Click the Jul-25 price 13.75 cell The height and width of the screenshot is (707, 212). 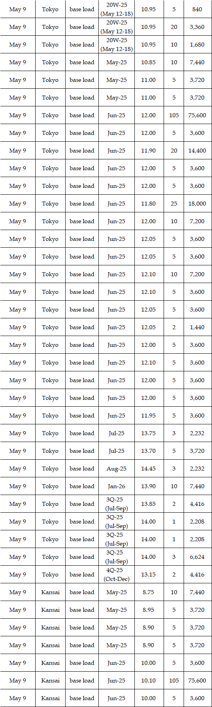pyautogui.click(x=148, y=433)
